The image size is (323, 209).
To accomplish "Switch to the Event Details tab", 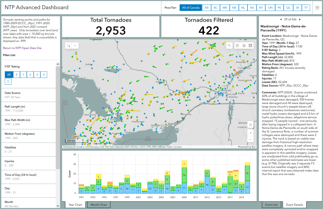I will tap(295, 205).
